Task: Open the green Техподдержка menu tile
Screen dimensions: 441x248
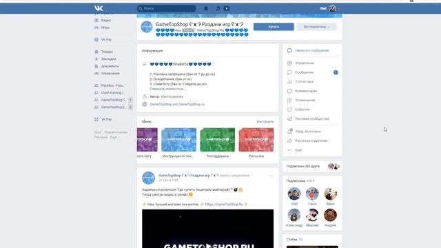Action: tap(218, 140)
